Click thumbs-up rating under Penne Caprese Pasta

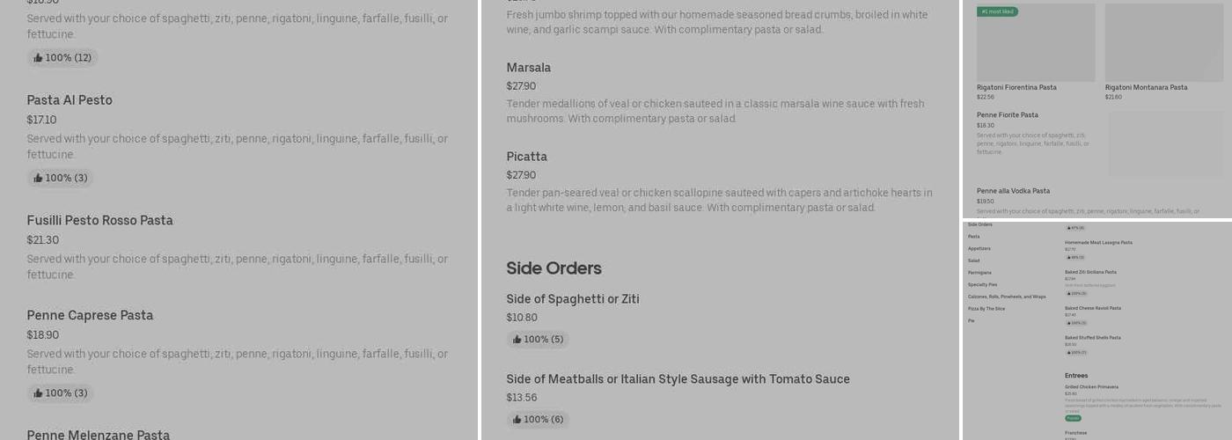pos(60,393)
